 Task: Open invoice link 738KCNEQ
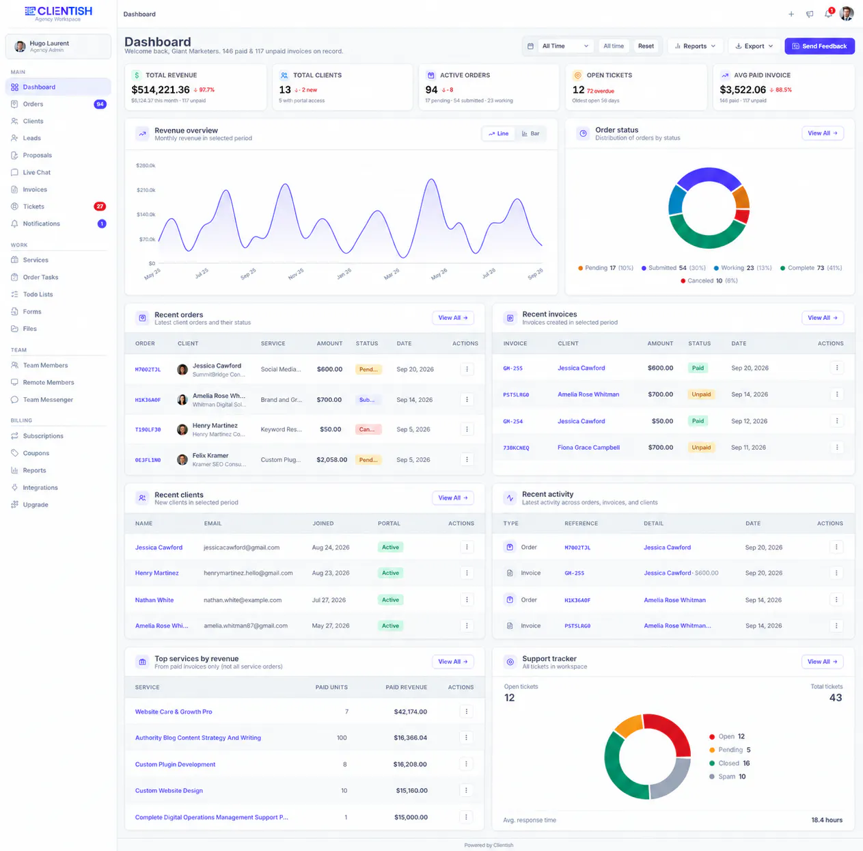(x=517, y=448)
